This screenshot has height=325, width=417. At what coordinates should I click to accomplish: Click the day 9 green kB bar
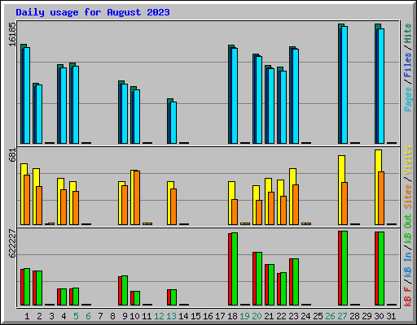125,290
